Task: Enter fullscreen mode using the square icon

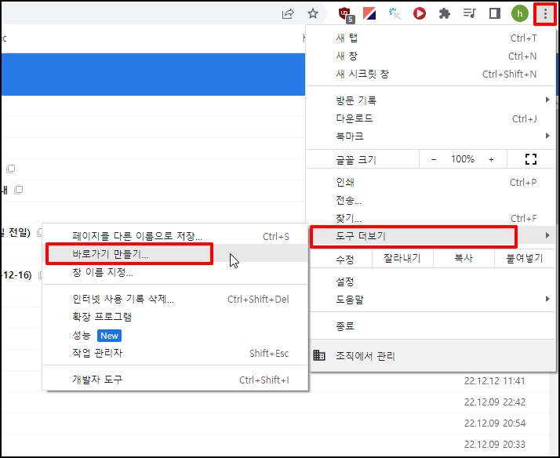Action: pos(531,159)
